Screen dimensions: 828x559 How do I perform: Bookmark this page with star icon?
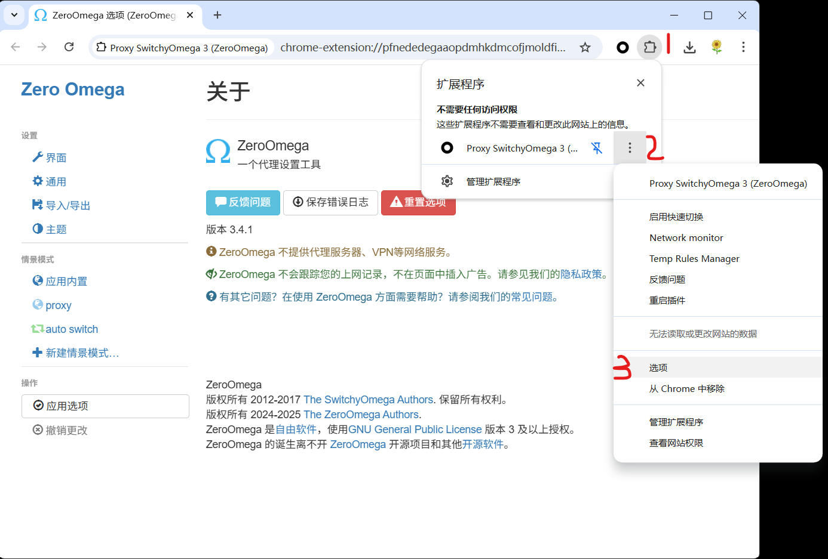tap(585, 47)
